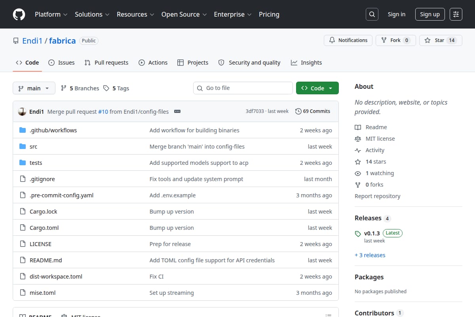
Task: Open the .gitignore file
Action: pos(42,179)
